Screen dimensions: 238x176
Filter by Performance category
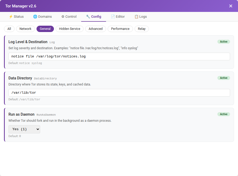[x=120, y=29]
